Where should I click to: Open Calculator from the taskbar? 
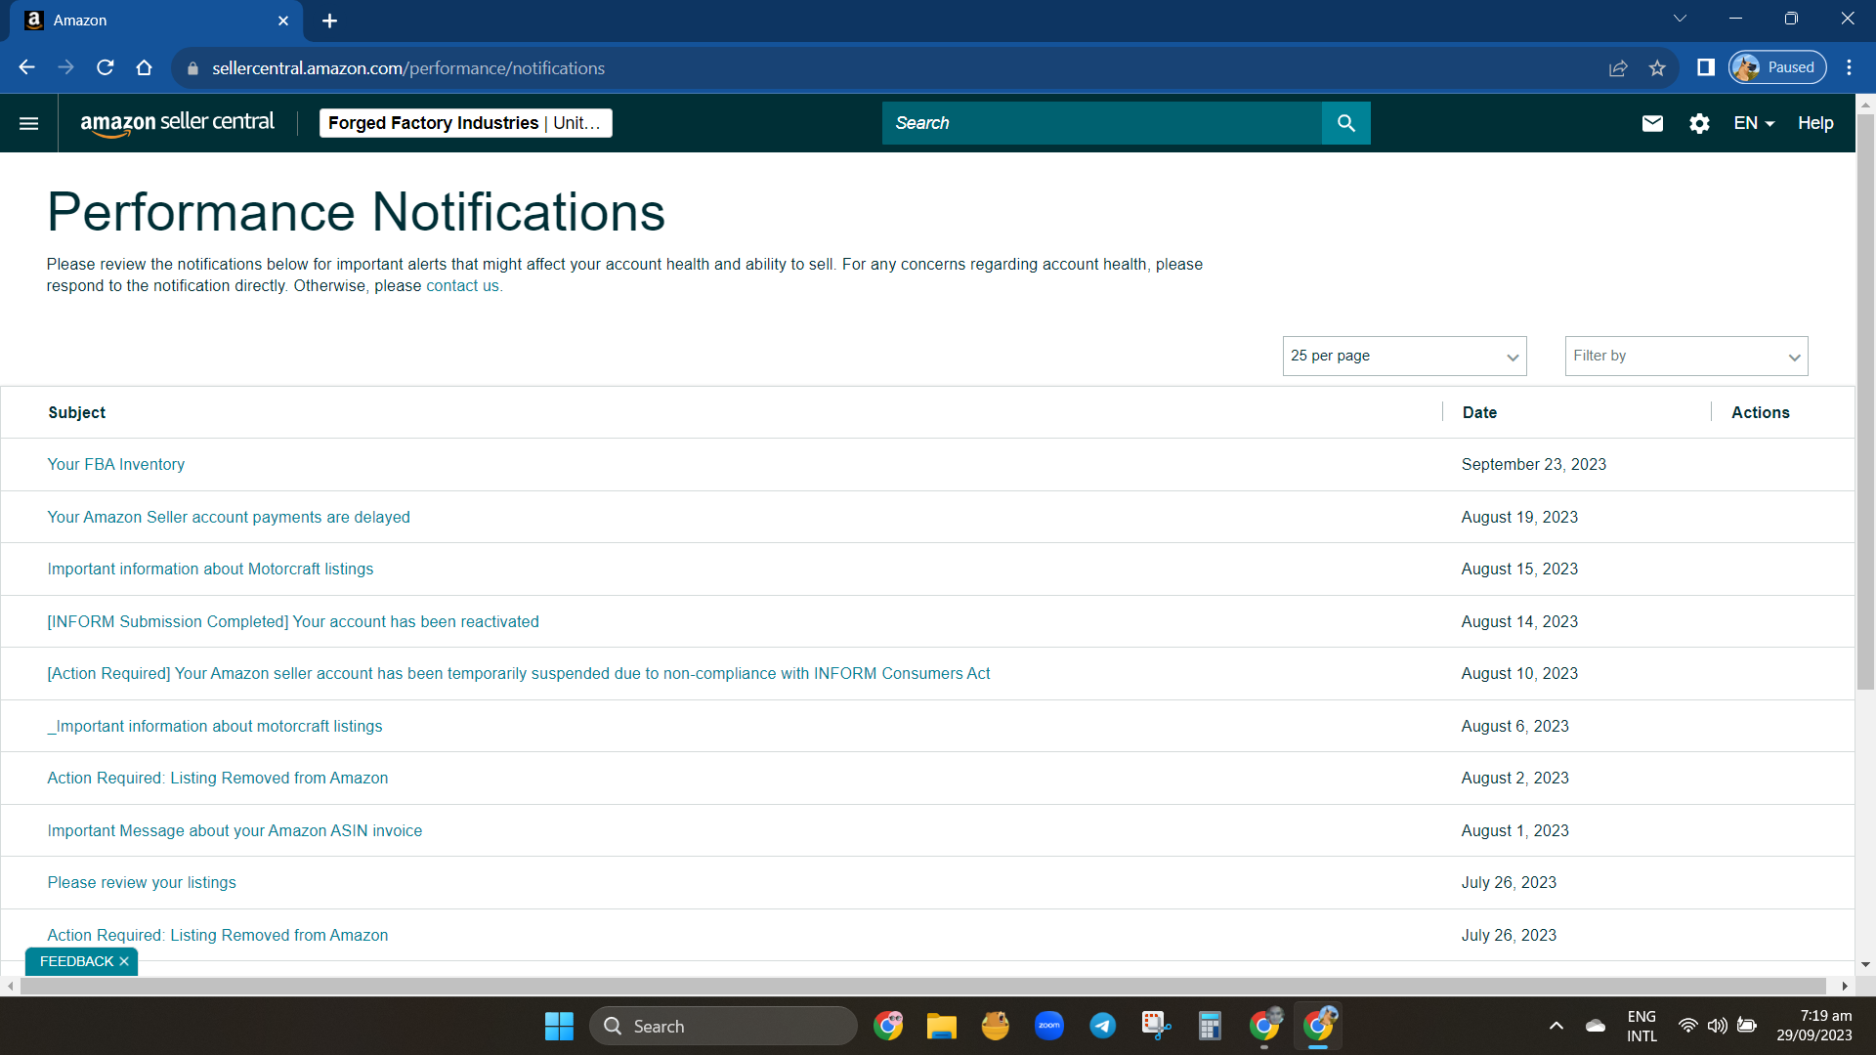(x=1211, y=1026)
